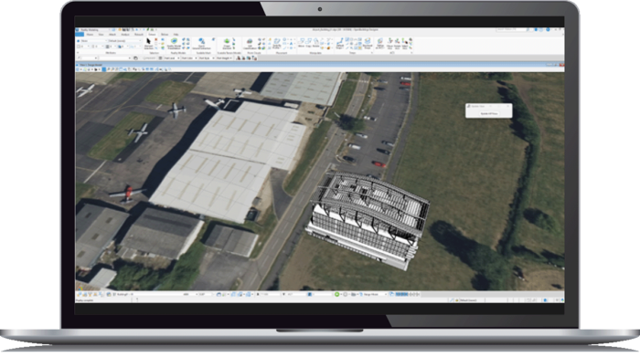Open View Attributes in View 1 toolbar
The height and width of the screenshot is (357, 640).
[77, 69]
